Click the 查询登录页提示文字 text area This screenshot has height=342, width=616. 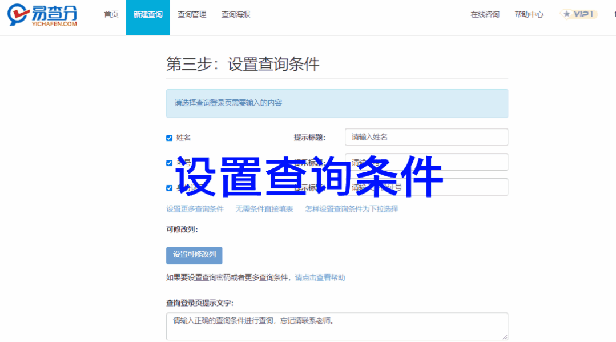(x=337, y=326)
